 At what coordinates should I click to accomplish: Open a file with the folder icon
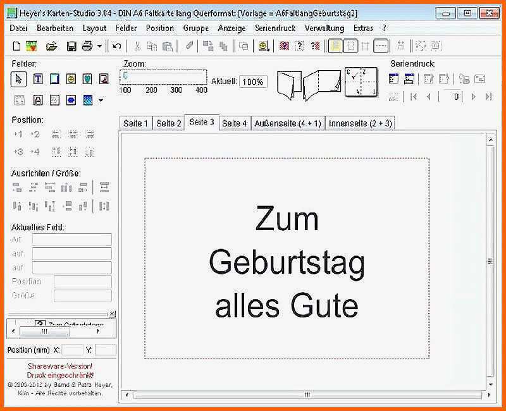pos(52,46)
